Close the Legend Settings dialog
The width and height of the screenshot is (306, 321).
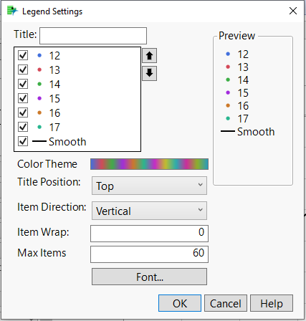click(293, 11)
